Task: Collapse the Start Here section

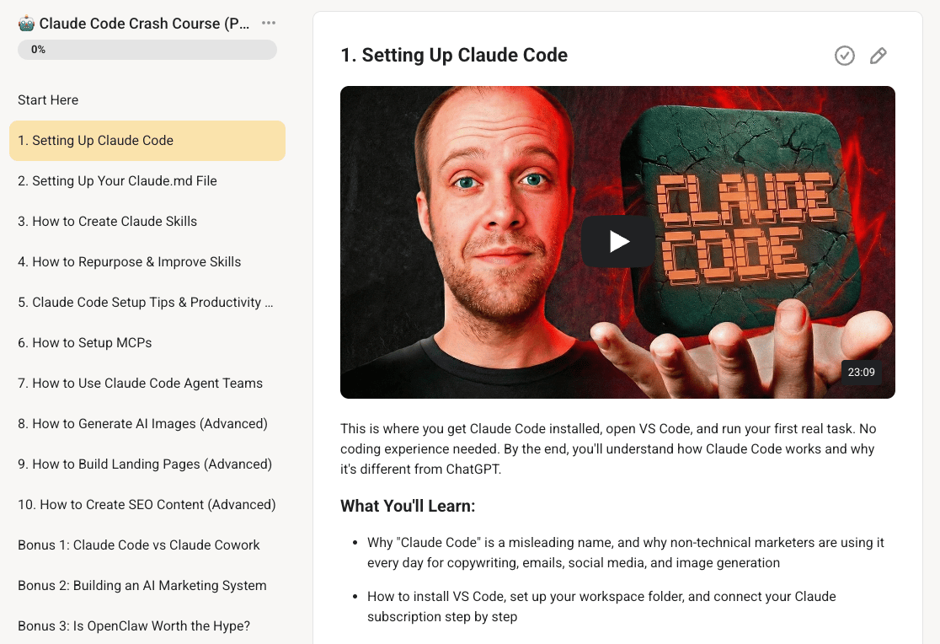Action: point(48,100)
